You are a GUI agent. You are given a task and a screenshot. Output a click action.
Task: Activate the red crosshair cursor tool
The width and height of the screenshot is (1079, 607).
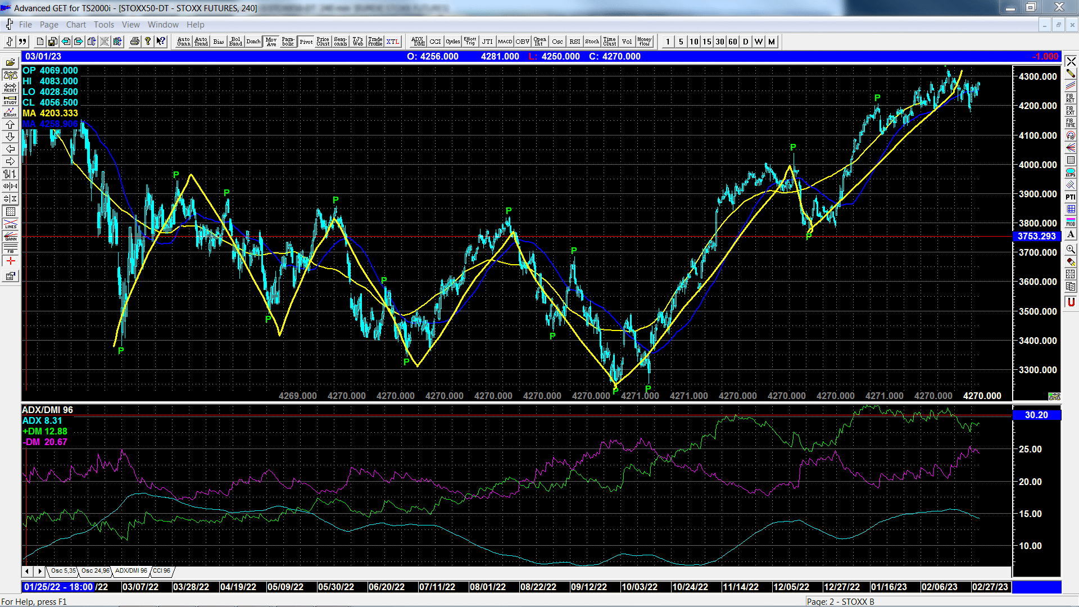click(10, 261)
